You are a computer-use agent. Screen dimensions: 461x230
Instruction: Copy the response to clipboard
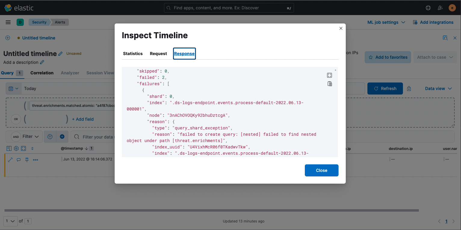pyautogui.click(x=330, y=84)
